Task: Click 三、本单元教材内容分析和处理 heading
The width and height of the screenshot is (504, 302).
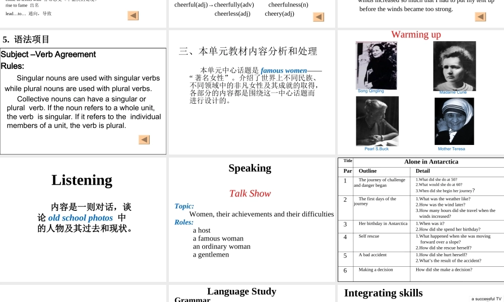Action: (248, 51)
